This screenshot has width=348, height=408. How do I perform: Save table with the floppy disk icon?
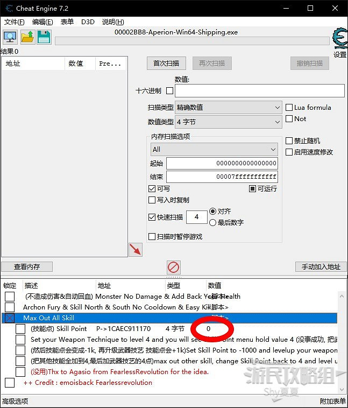[x=44, y=37]
